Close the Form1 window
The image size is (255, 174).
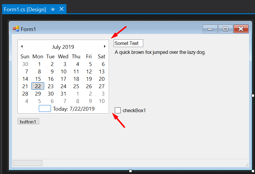point(241,29)
